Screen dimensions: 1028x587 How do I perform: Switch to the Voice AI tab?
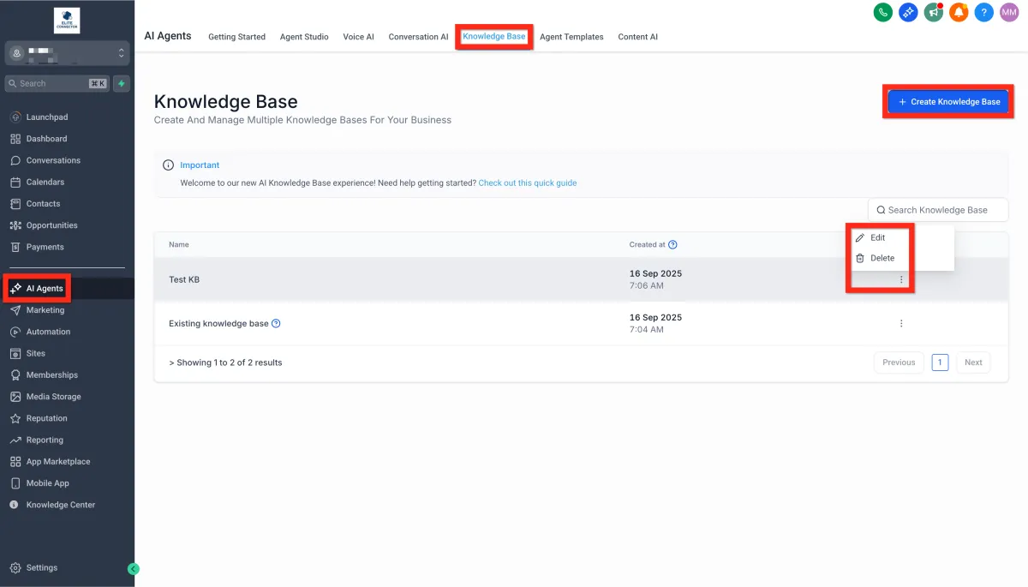click(358, 37)
